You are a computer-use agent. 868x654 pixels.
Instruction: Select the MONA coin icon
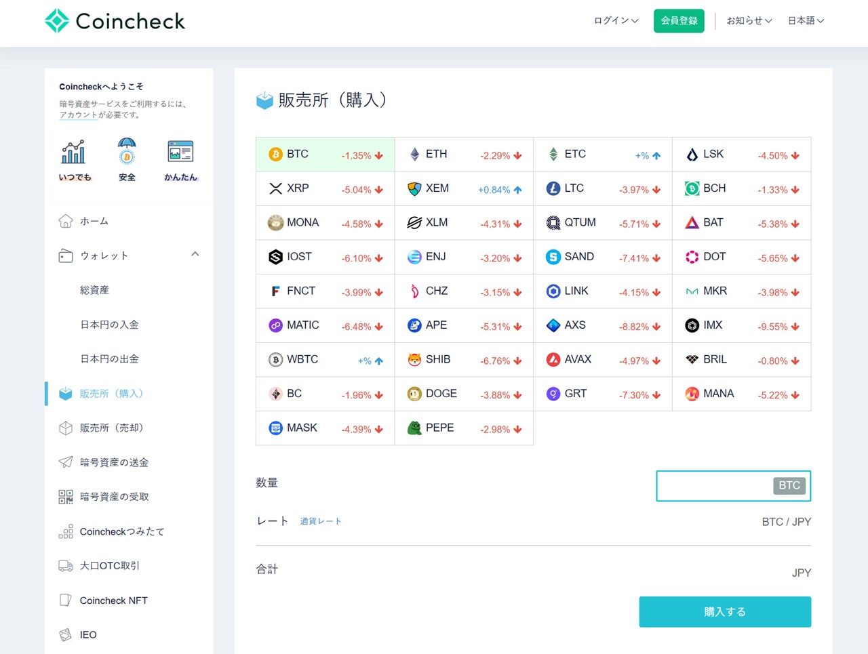coord(275,223)
